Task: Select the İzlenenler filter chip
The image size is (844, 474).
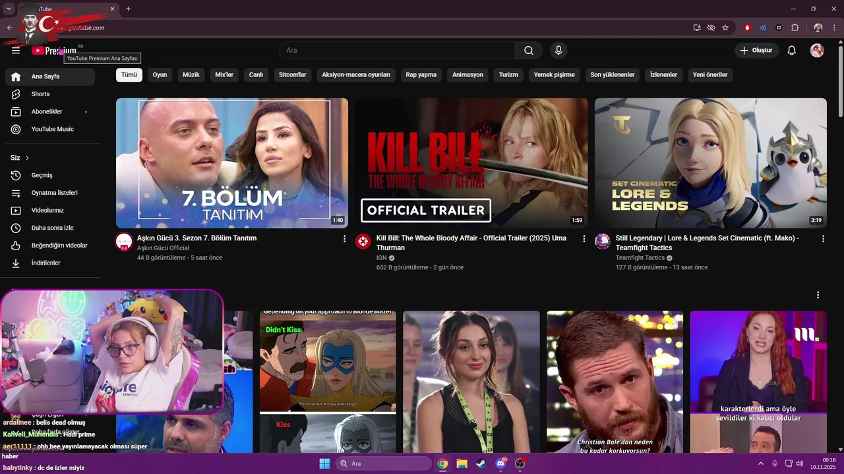Action: click(664, 74)
